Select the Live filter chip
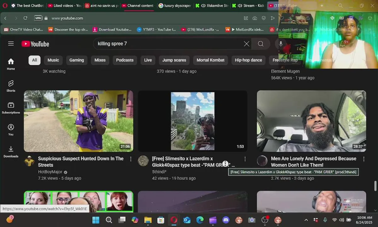The width and height of the screenshot is (378, 227). pyautogui.click(x=148, y=60)
